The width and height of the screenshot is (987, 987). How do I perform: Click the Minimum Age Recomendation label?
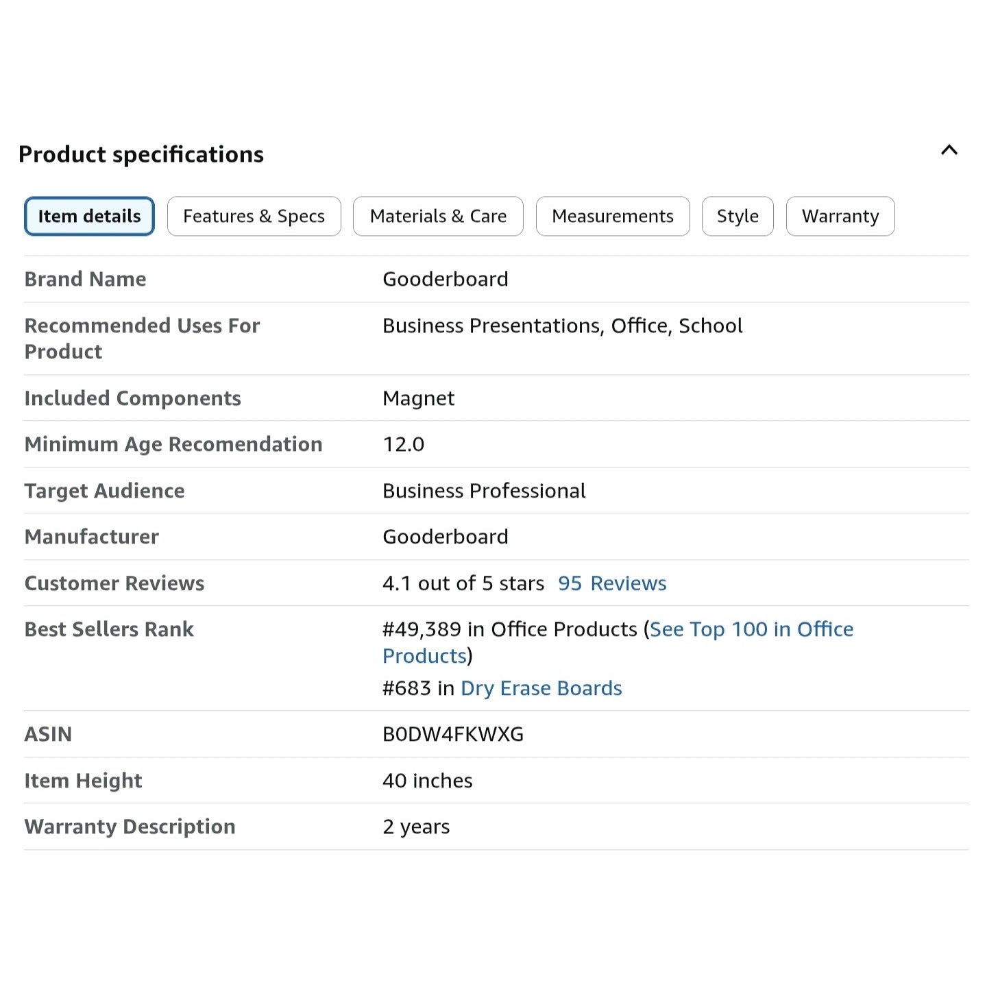pos(173,444)
